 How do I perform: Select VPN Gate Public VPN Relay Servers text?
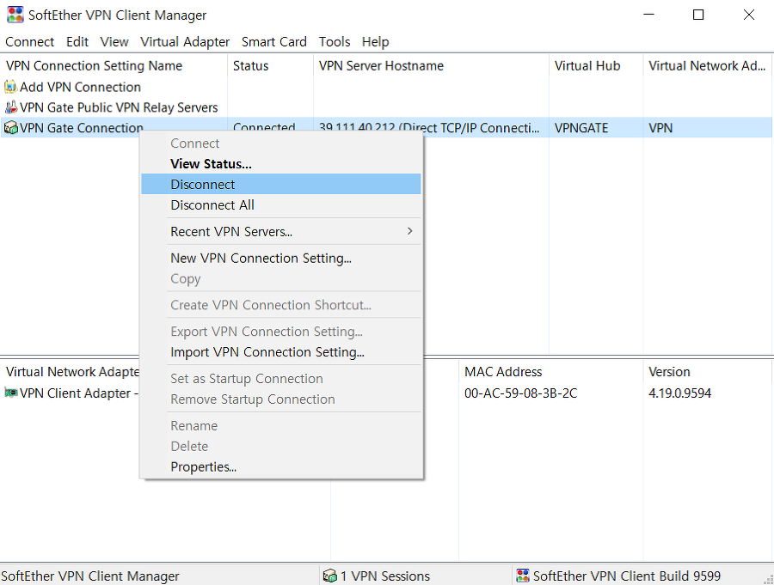pos(119,107)
